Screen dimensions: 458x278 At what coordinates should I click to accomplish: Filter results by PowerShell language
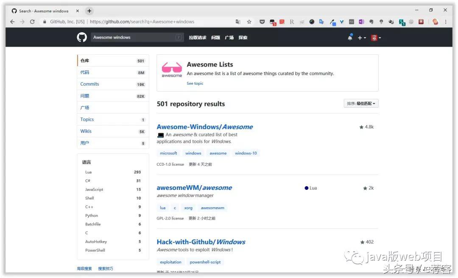(113, 250)
